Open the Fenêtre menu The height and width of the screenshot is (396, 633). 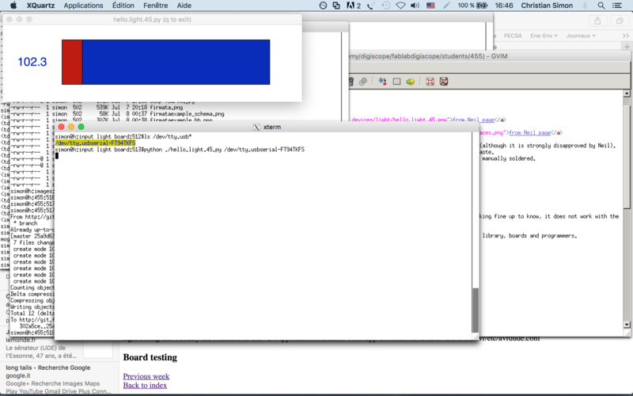point(155,6)
